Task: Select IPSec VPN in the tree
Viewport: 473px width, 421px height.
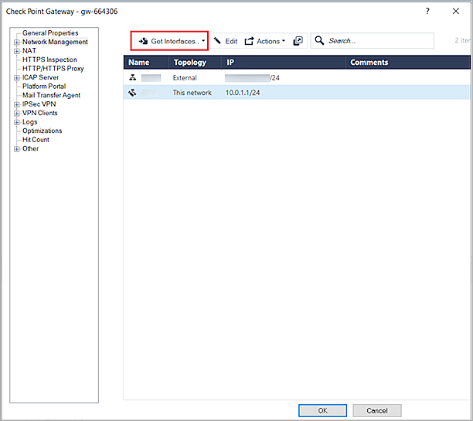Action: coord(39,104)
